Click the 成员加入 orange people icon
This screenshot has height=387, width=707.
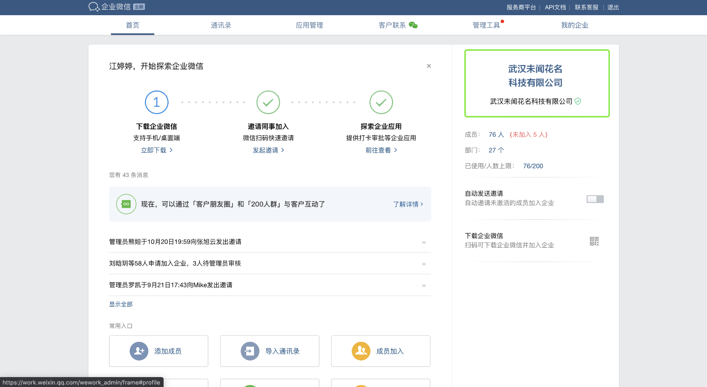[361, 351]
